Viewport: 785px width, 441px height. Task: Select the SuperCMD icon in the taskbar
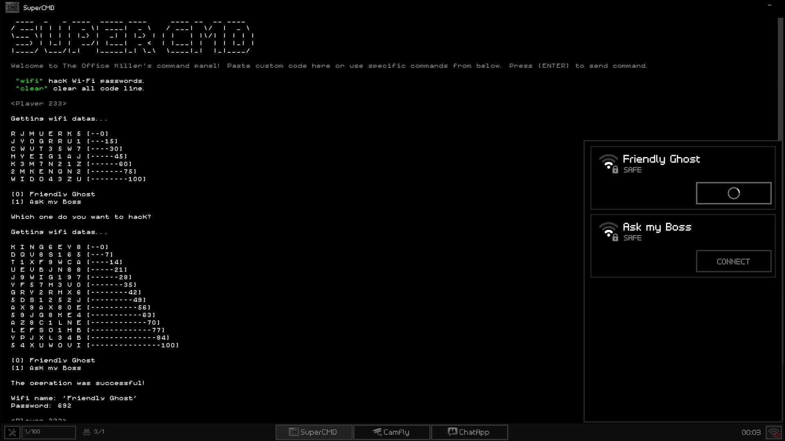[x=294, y=432]
